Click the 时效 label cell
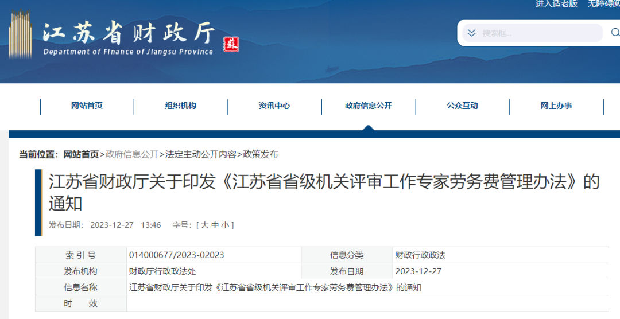Screen dimensions: 620x319 (x=81, y=304)
